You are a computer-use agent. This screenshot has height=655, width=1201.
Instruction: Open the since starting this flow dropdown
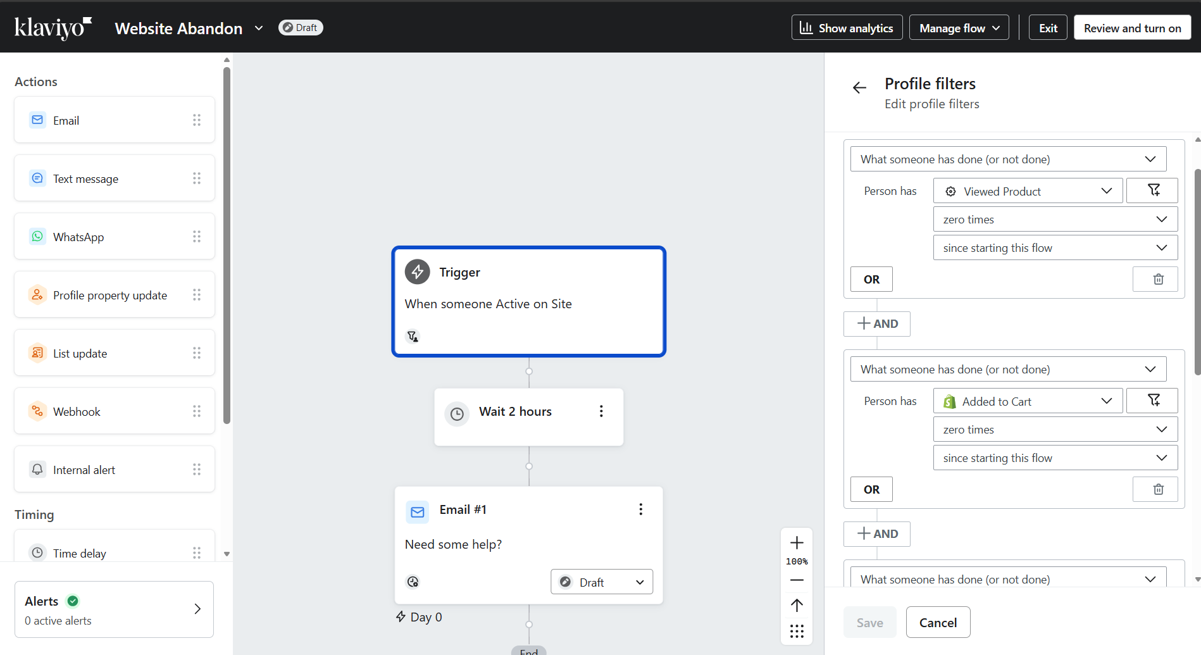click(1055, 247)
